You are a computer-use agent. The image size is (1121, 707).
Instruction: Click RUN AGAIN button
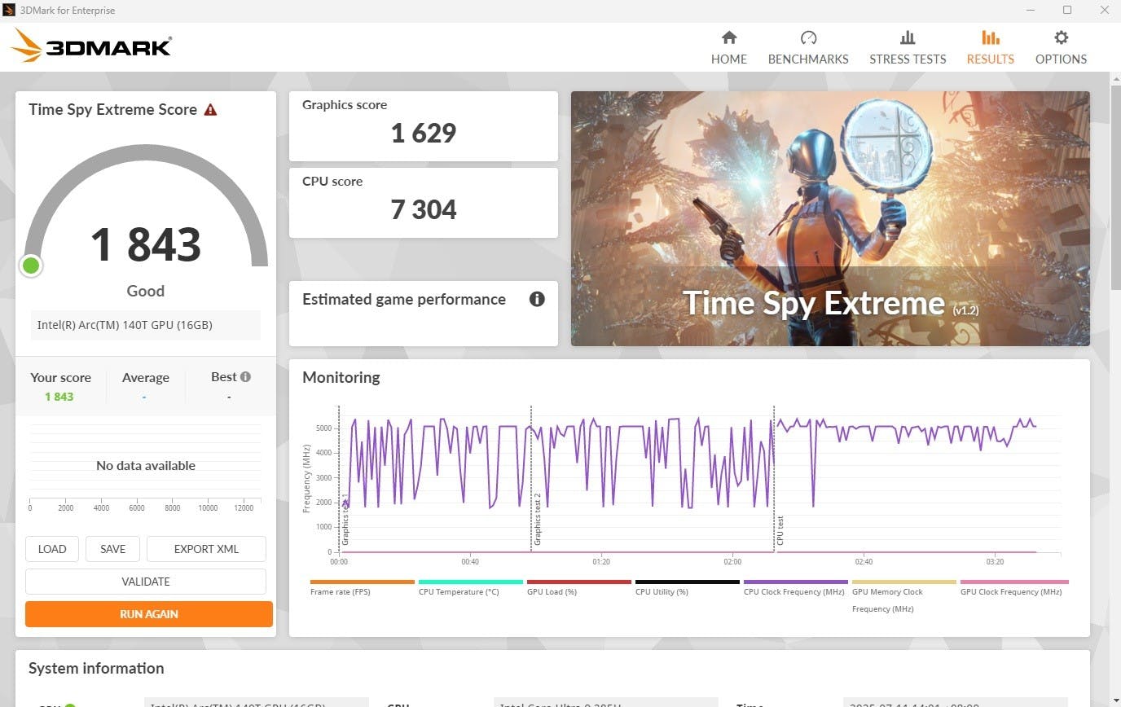[149, 614]
